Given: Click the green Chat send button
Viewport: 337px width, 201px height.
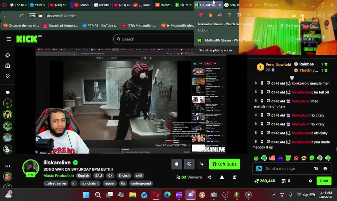Looking at the screenshot, I should 324,181.
